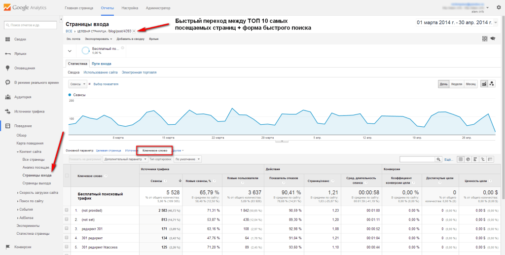Image resolution: width=505 pixels, height=255 pixels.
Task: Click the Использование сайта link
Action: [x=101, y=73]
